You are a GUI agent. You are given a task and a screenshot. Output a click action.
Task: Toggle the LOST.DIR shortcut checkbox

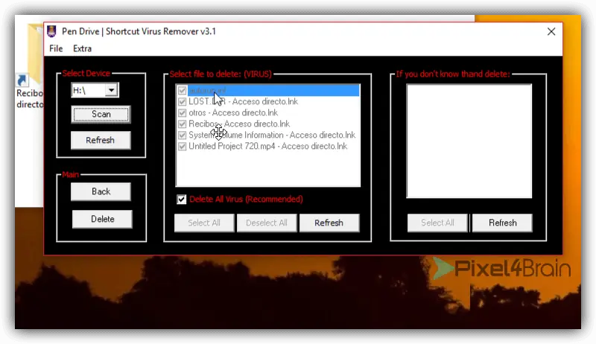click(x=182, y=101)
